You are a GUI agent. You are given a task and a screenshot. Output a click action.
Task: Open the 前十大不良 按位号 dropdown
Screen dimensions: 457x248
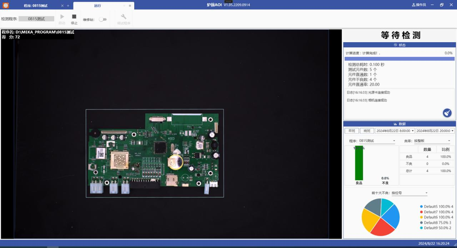pos(409,193)
